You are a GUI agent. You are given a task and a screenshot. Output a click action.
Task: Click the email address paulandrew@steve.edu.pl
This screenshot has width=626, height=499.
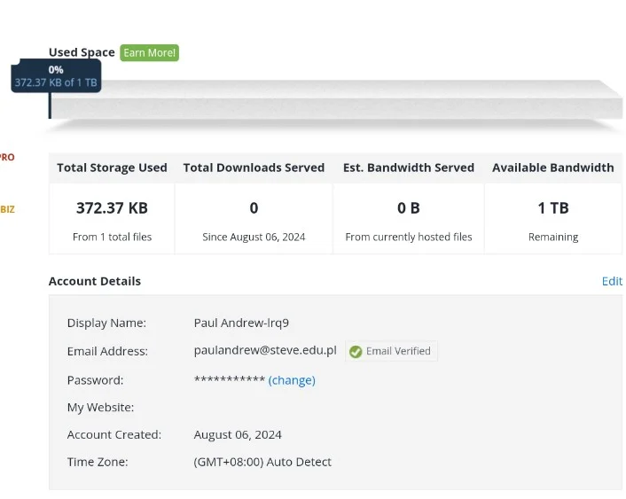(265, 350)
